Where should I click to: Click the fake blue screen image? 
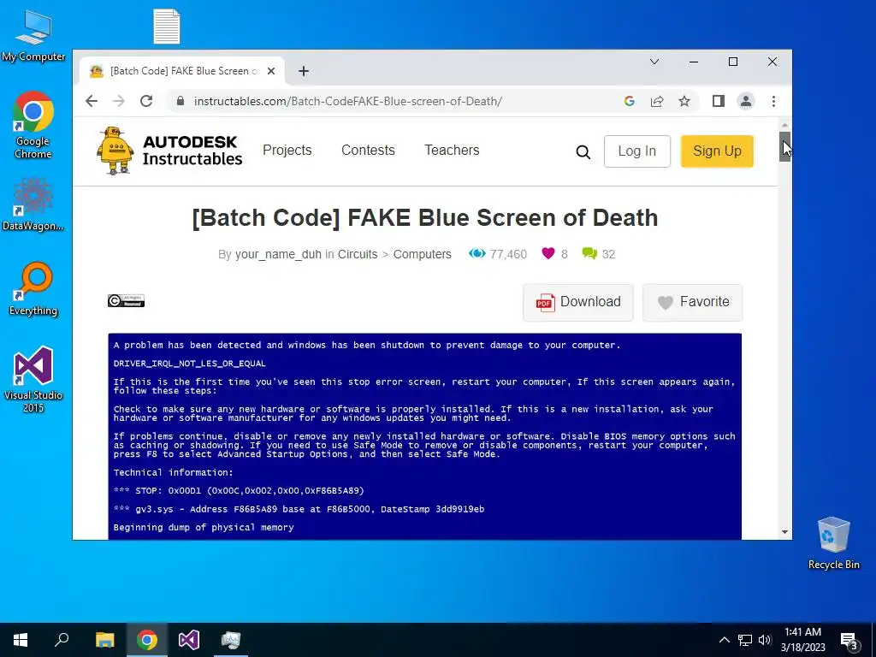(424, 436)
